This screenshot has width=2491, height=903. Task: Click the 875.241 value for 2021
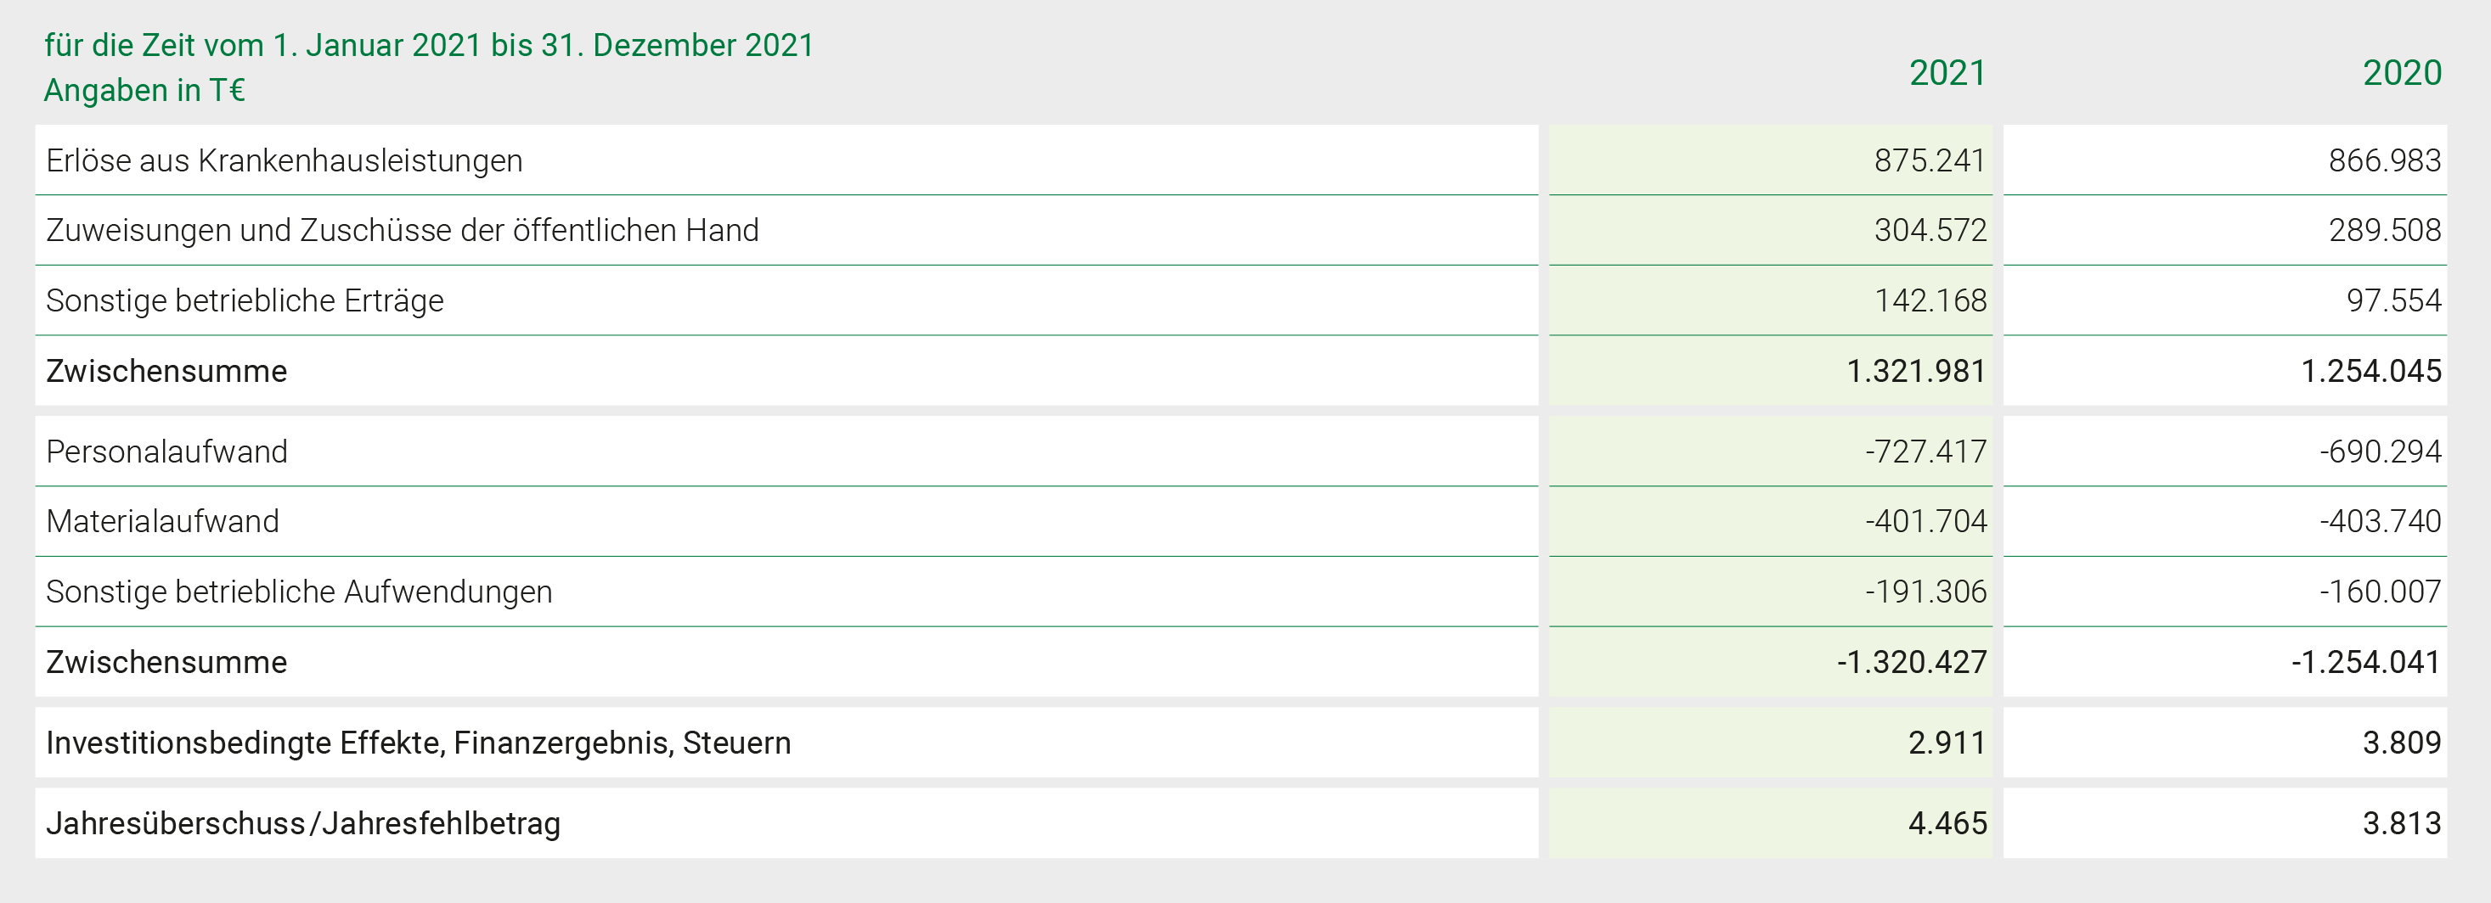coord(1929,160)
